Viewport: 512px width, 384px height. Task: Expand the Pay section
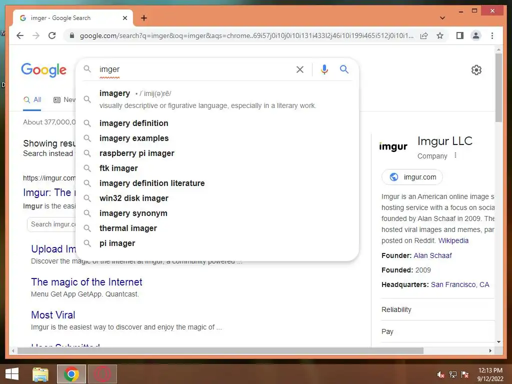437,331
